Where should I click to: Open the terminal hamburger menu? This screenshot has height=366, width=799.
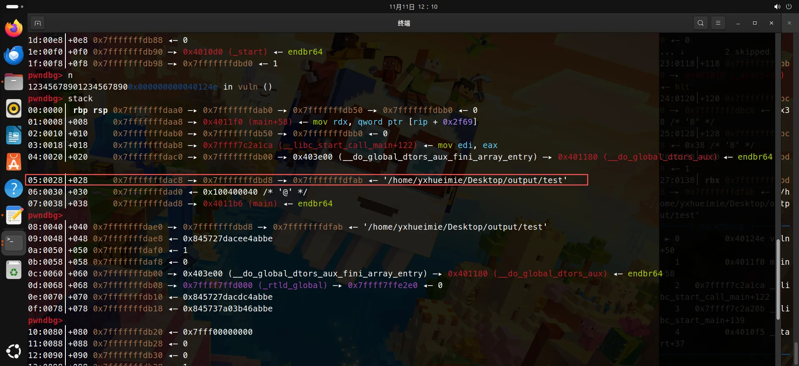(718, 23)
